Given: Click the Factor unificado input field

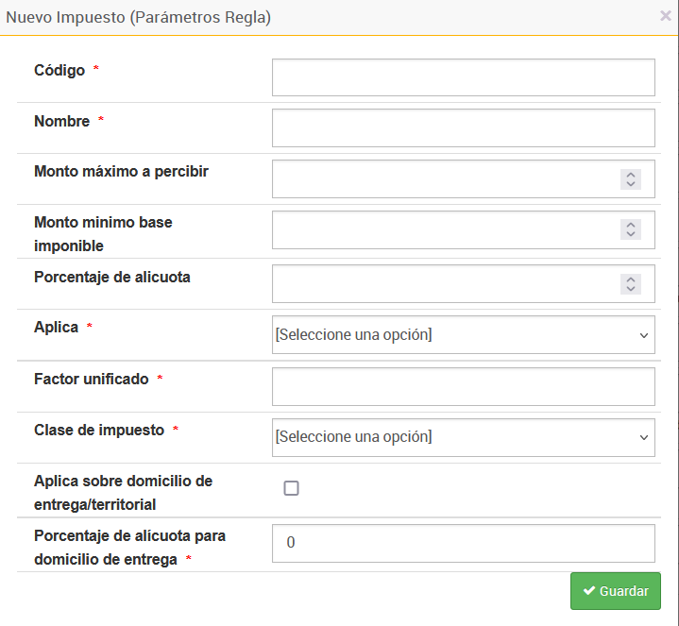Looking at the screenshot, I should tap(463, 386).
